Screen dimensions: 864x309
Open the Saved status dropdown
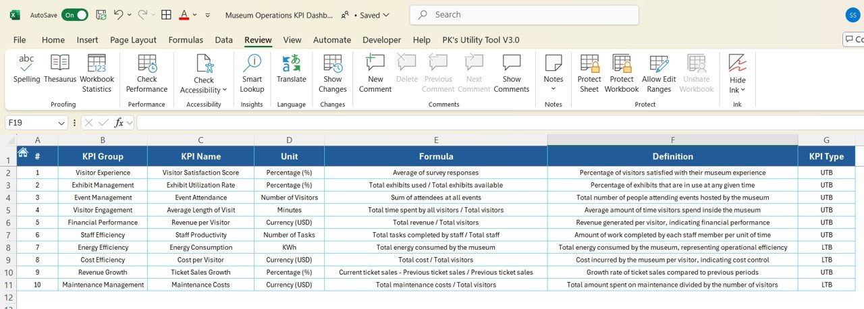coord(374,14)
